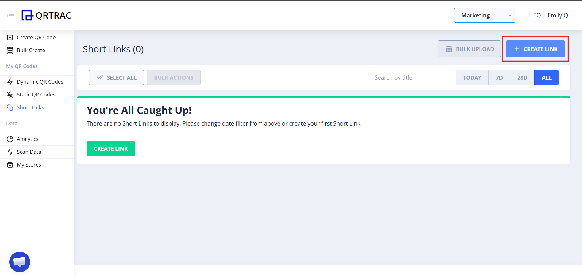Select the TODAY date filter tab
Screen dimensions: 582x278
click(472, 77)
